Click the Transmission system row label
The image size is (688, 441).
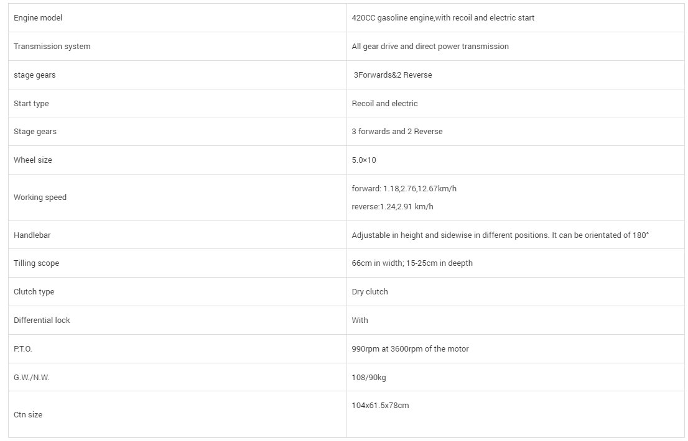(x=52, y=47)
